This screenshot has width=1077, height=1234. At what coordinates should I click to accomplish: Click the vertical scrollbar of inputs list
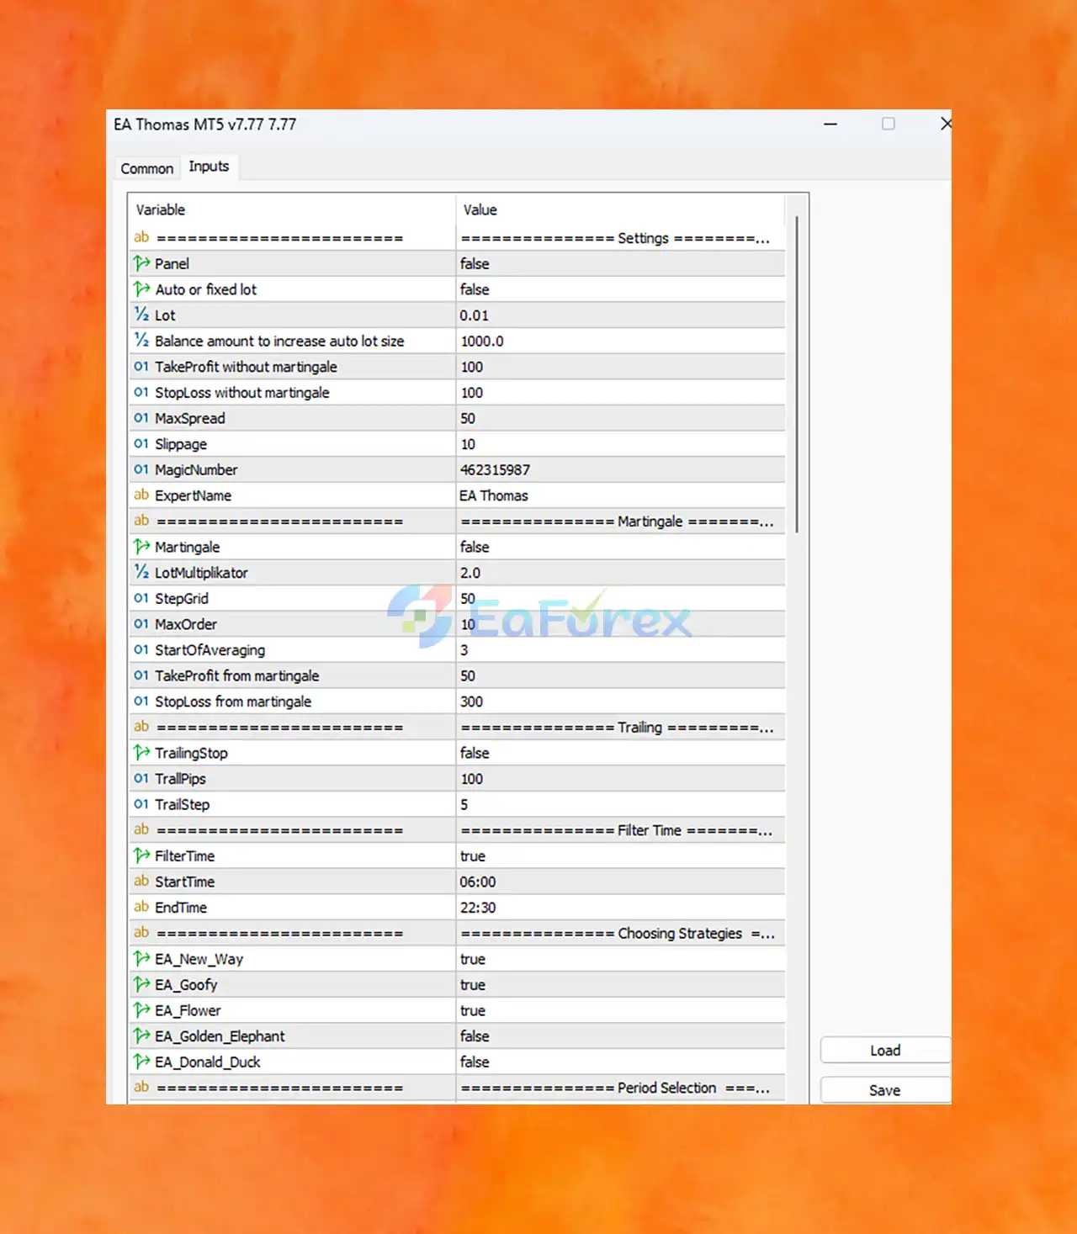coord(797,373)
